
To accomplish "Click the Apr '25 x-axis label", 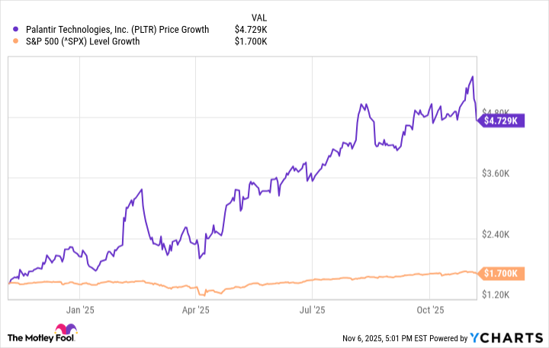I will click(x=196, y=310).
